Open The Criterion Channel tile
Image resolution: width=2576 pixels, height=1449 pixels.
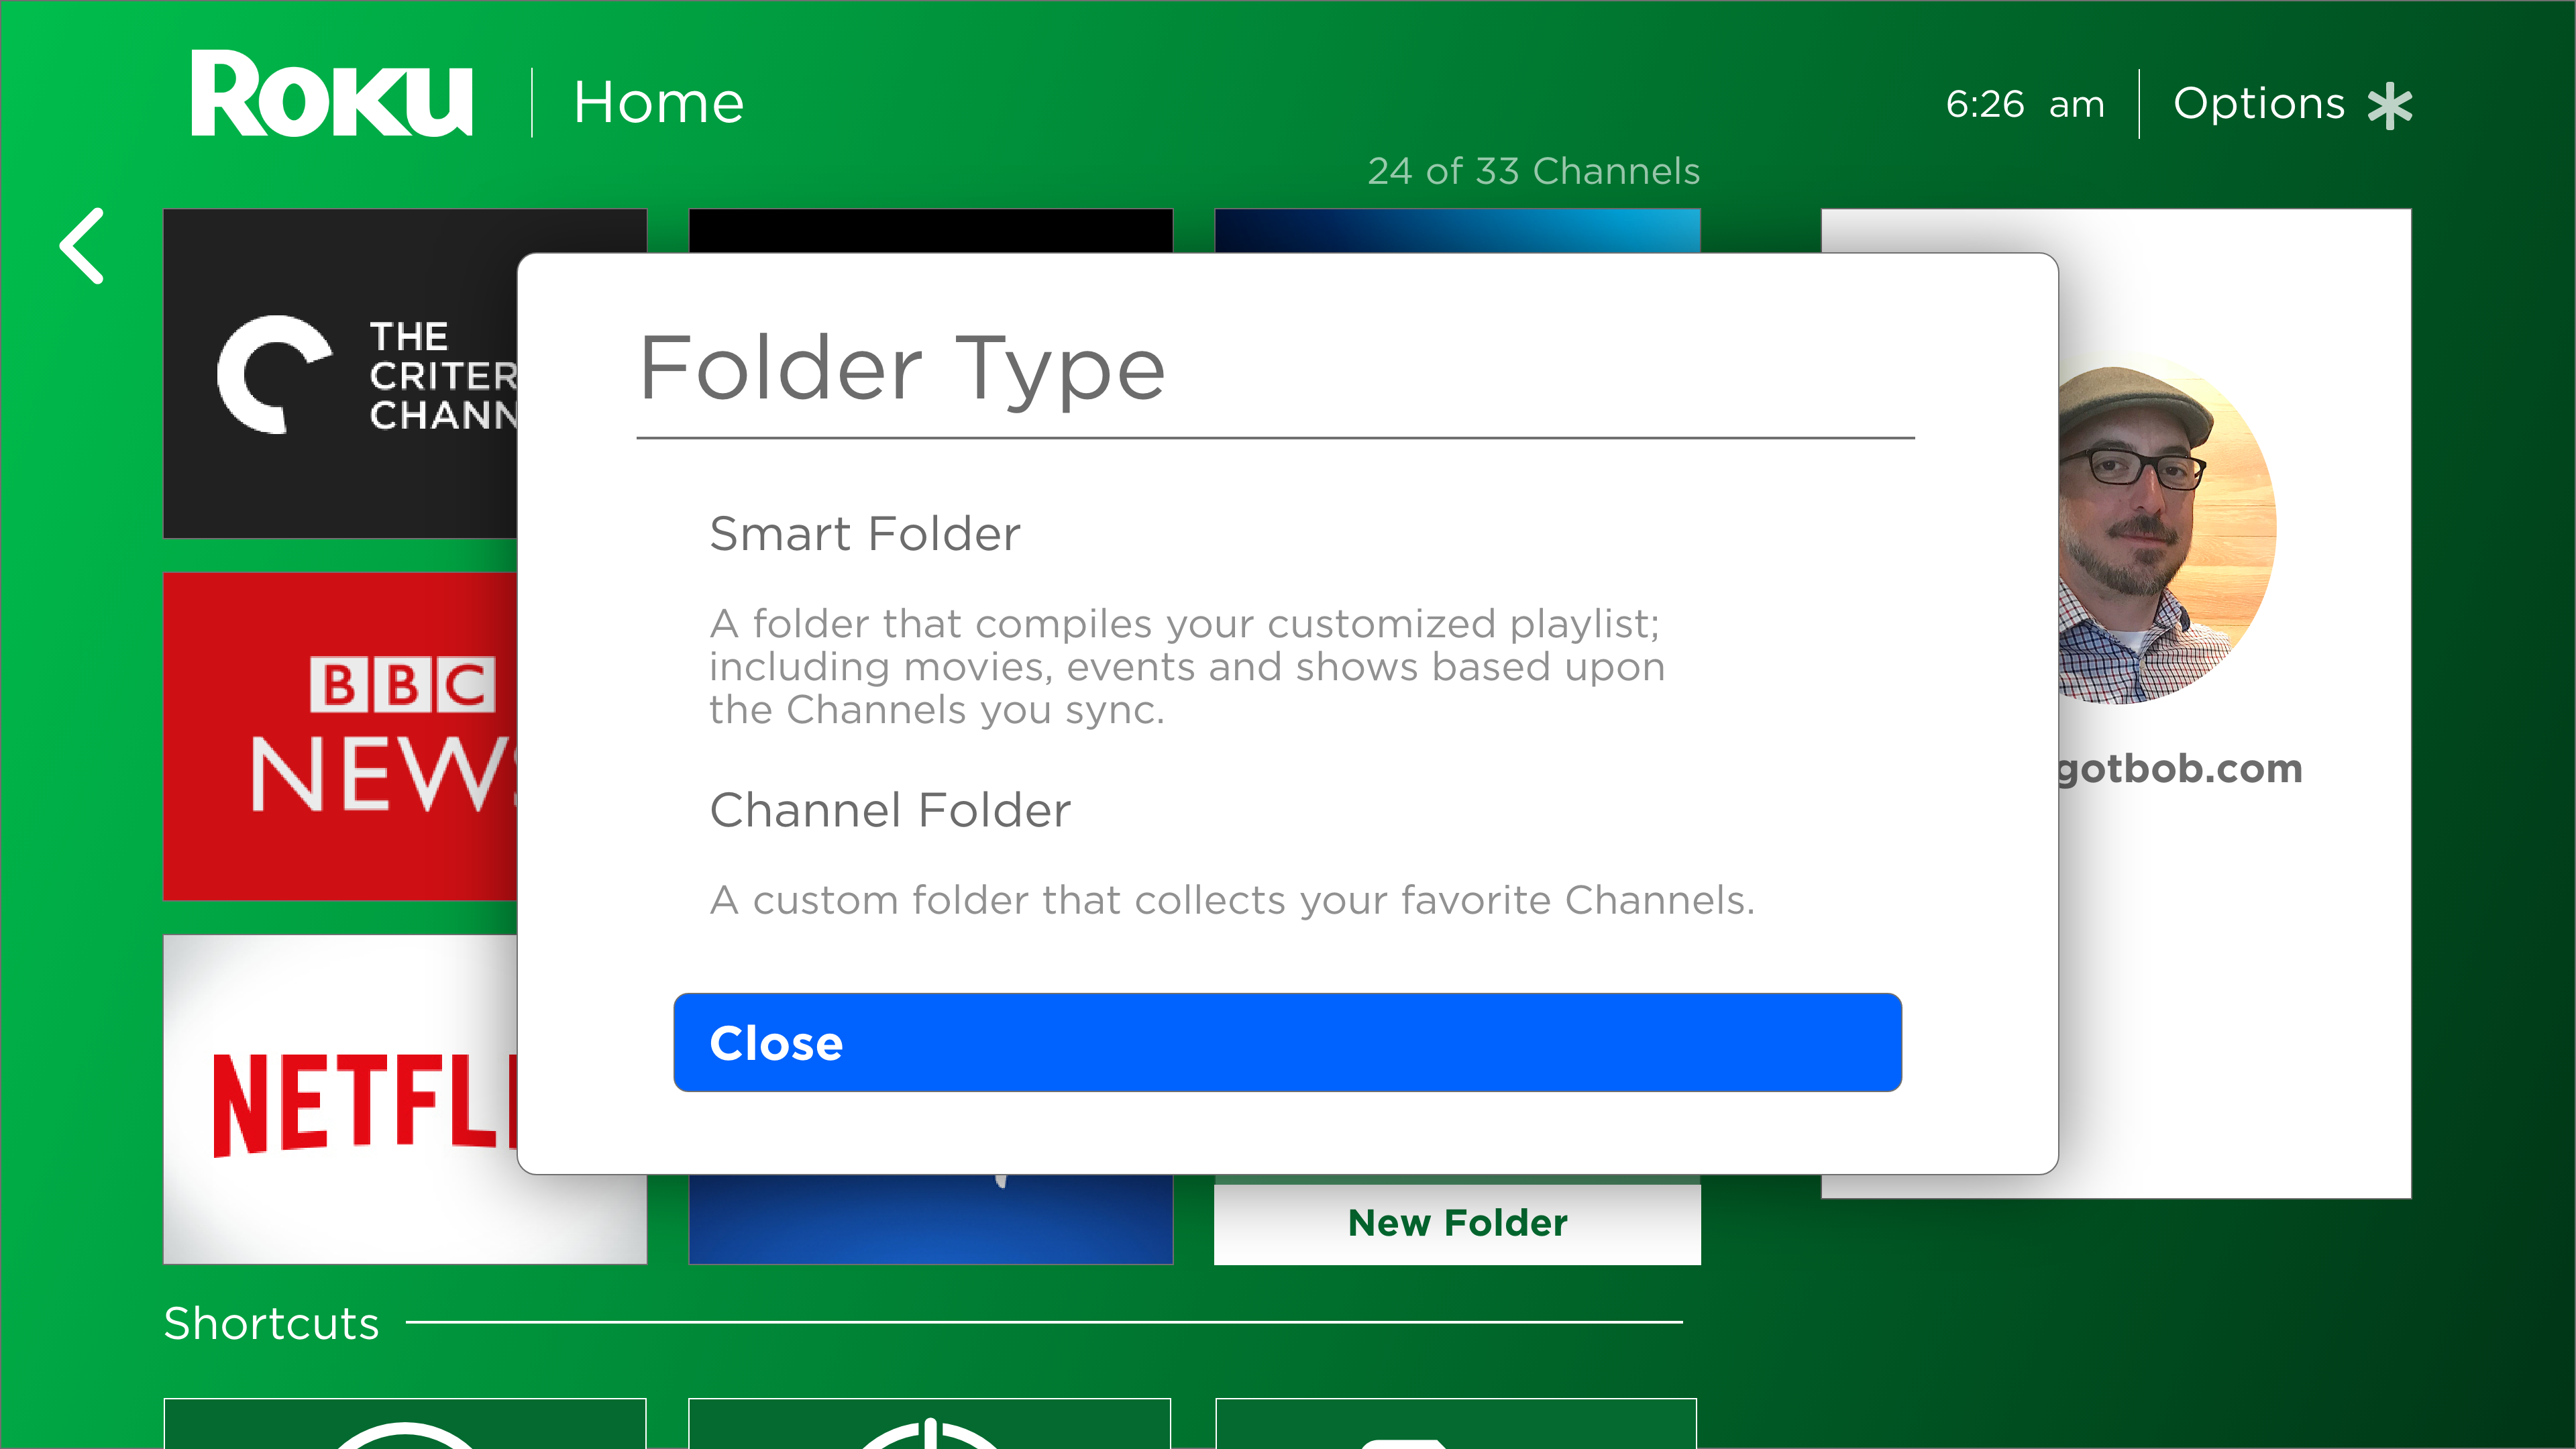tap(340, 374)
